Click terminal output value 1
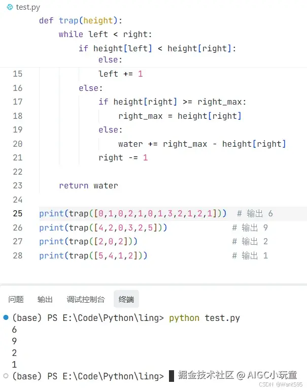 point(14,365)
